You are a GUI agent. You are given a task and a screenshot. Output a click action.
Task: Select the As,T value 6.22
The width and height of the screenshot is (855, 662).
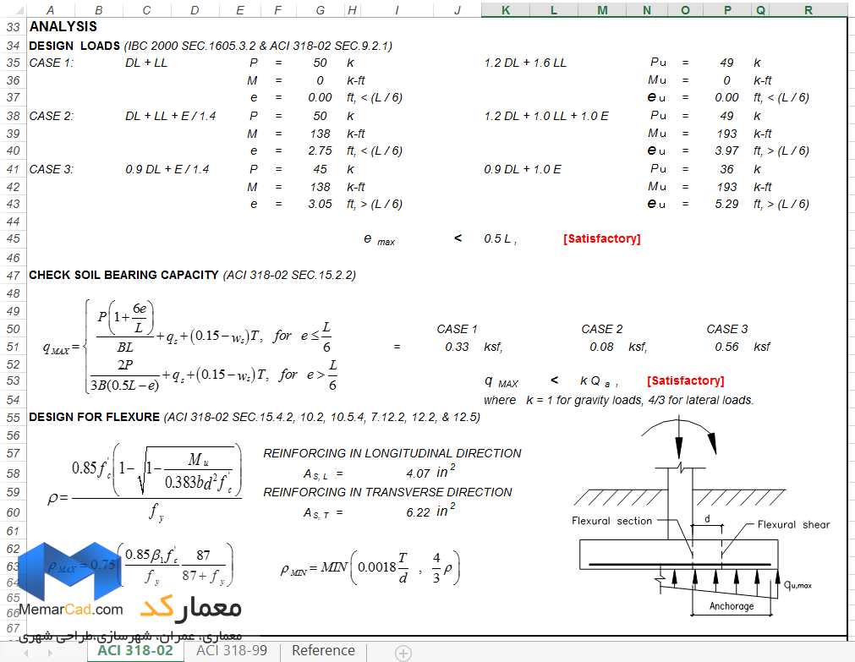419,512
